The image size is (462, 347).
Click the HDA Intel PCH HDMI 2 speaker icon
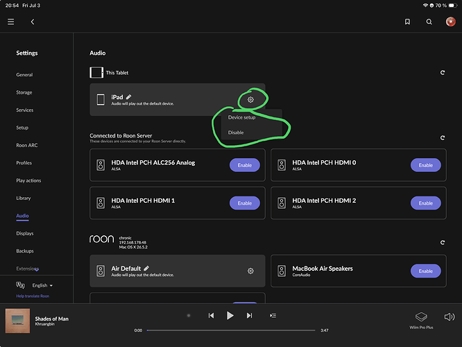[x=282, y=203]
